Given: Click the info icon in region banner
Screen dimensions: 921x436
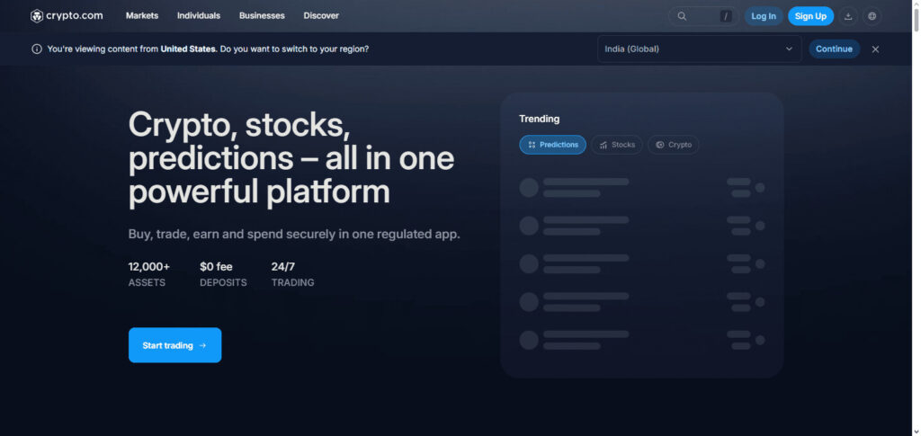Looking at the screenshot, I should click(x=37, y=49).
